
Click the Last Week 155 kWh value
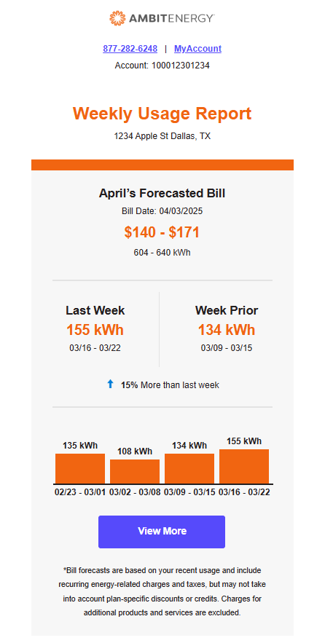pos(95,330)
